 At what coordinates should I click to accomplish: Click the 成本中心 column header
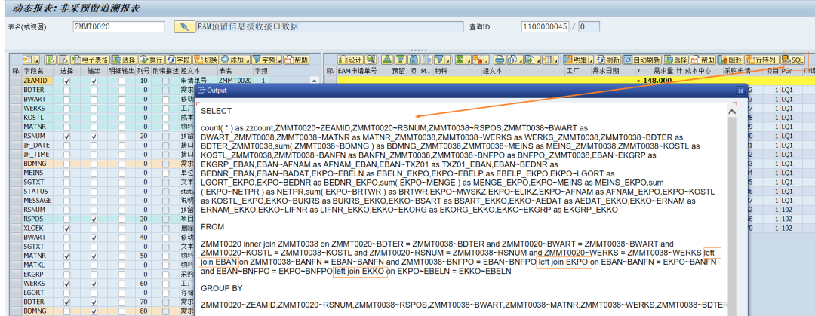(x=703, y=71)
